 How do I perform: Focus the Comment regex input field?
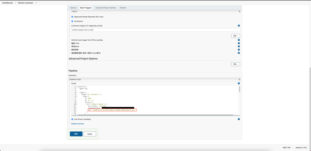point(156,30)
